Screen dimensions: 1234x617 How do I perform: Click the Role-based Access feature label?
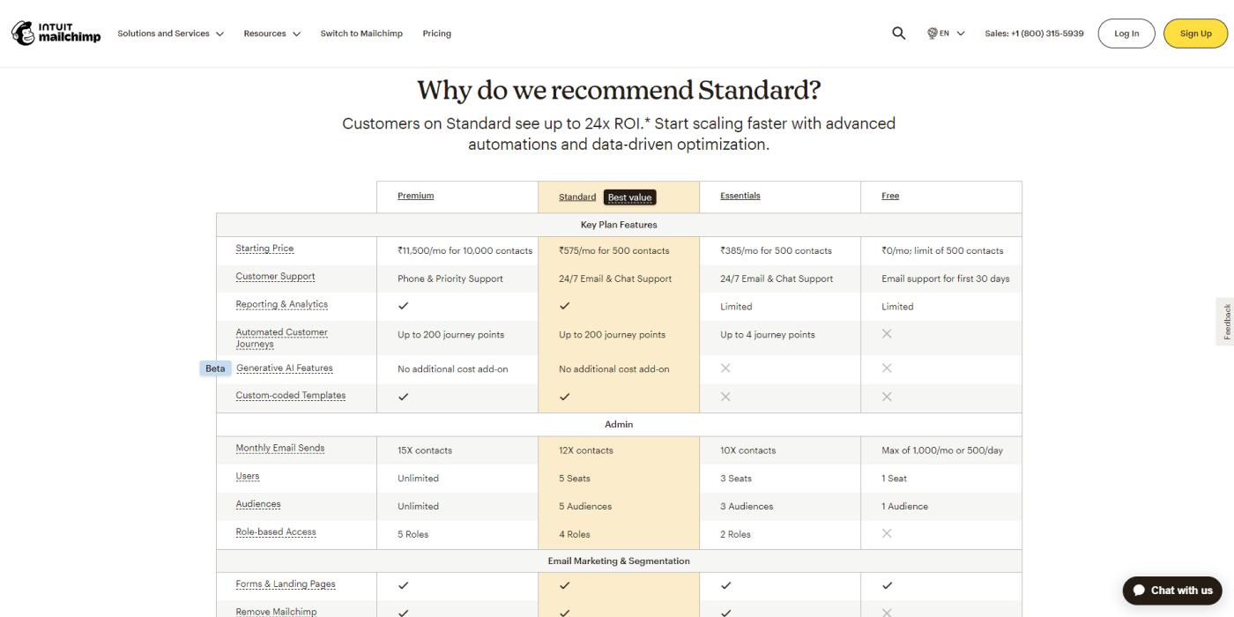[x=276, y=532]
